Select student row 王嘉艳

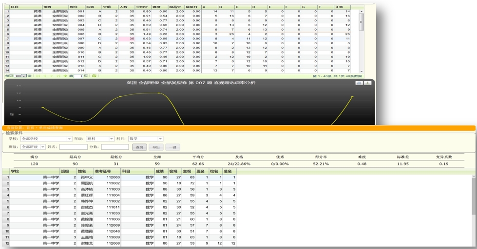coord(119,237)
